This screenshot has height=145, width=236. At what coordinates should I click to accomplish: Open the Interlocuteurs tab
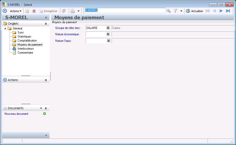pyautogui.click(x=26, y=49)
